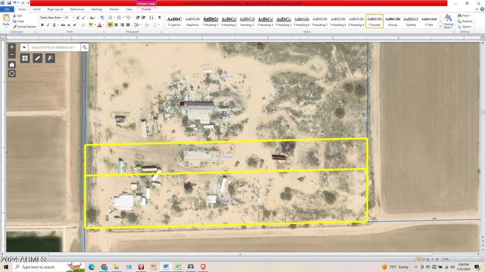Screen dimensions: 485x272
Task: Click the Format Painter icon
Action: pyautogui.click(x=23, y=27)
